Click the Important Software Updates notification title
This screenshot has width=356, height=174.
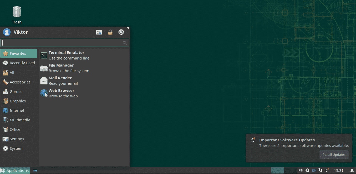click(x=287, y=140)
